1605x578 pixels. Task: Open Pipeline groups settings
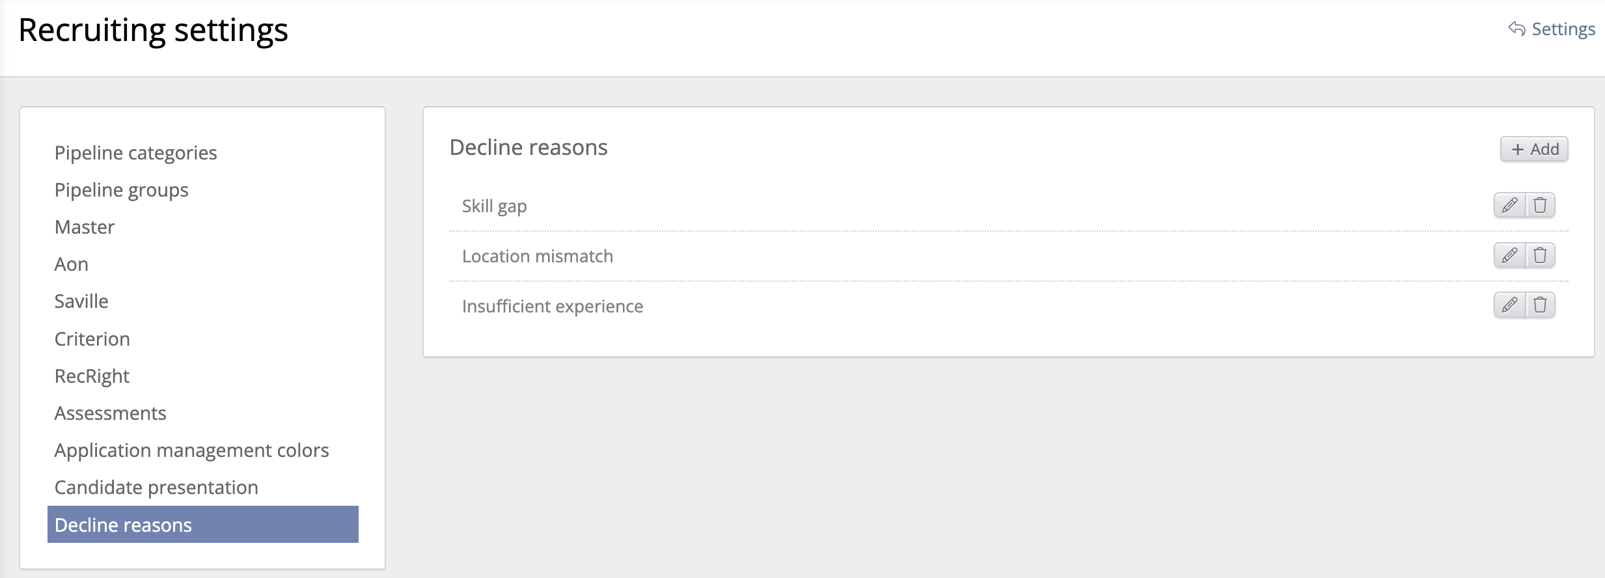coord(121,190)
